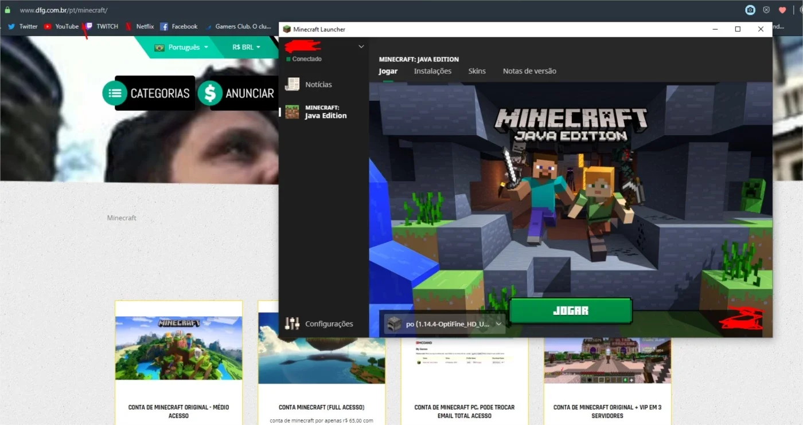Click the Minecraft landscape thumbnail of first listing
803x425 pixels.
(x=178, y=348)
